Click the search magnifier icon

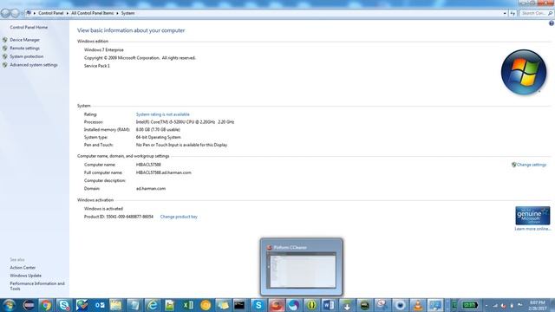click(x=550, y=14)
